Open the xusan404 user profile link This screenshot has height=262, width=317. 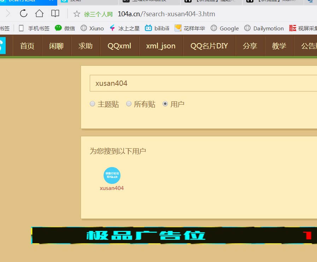click(x=112, y=188)
